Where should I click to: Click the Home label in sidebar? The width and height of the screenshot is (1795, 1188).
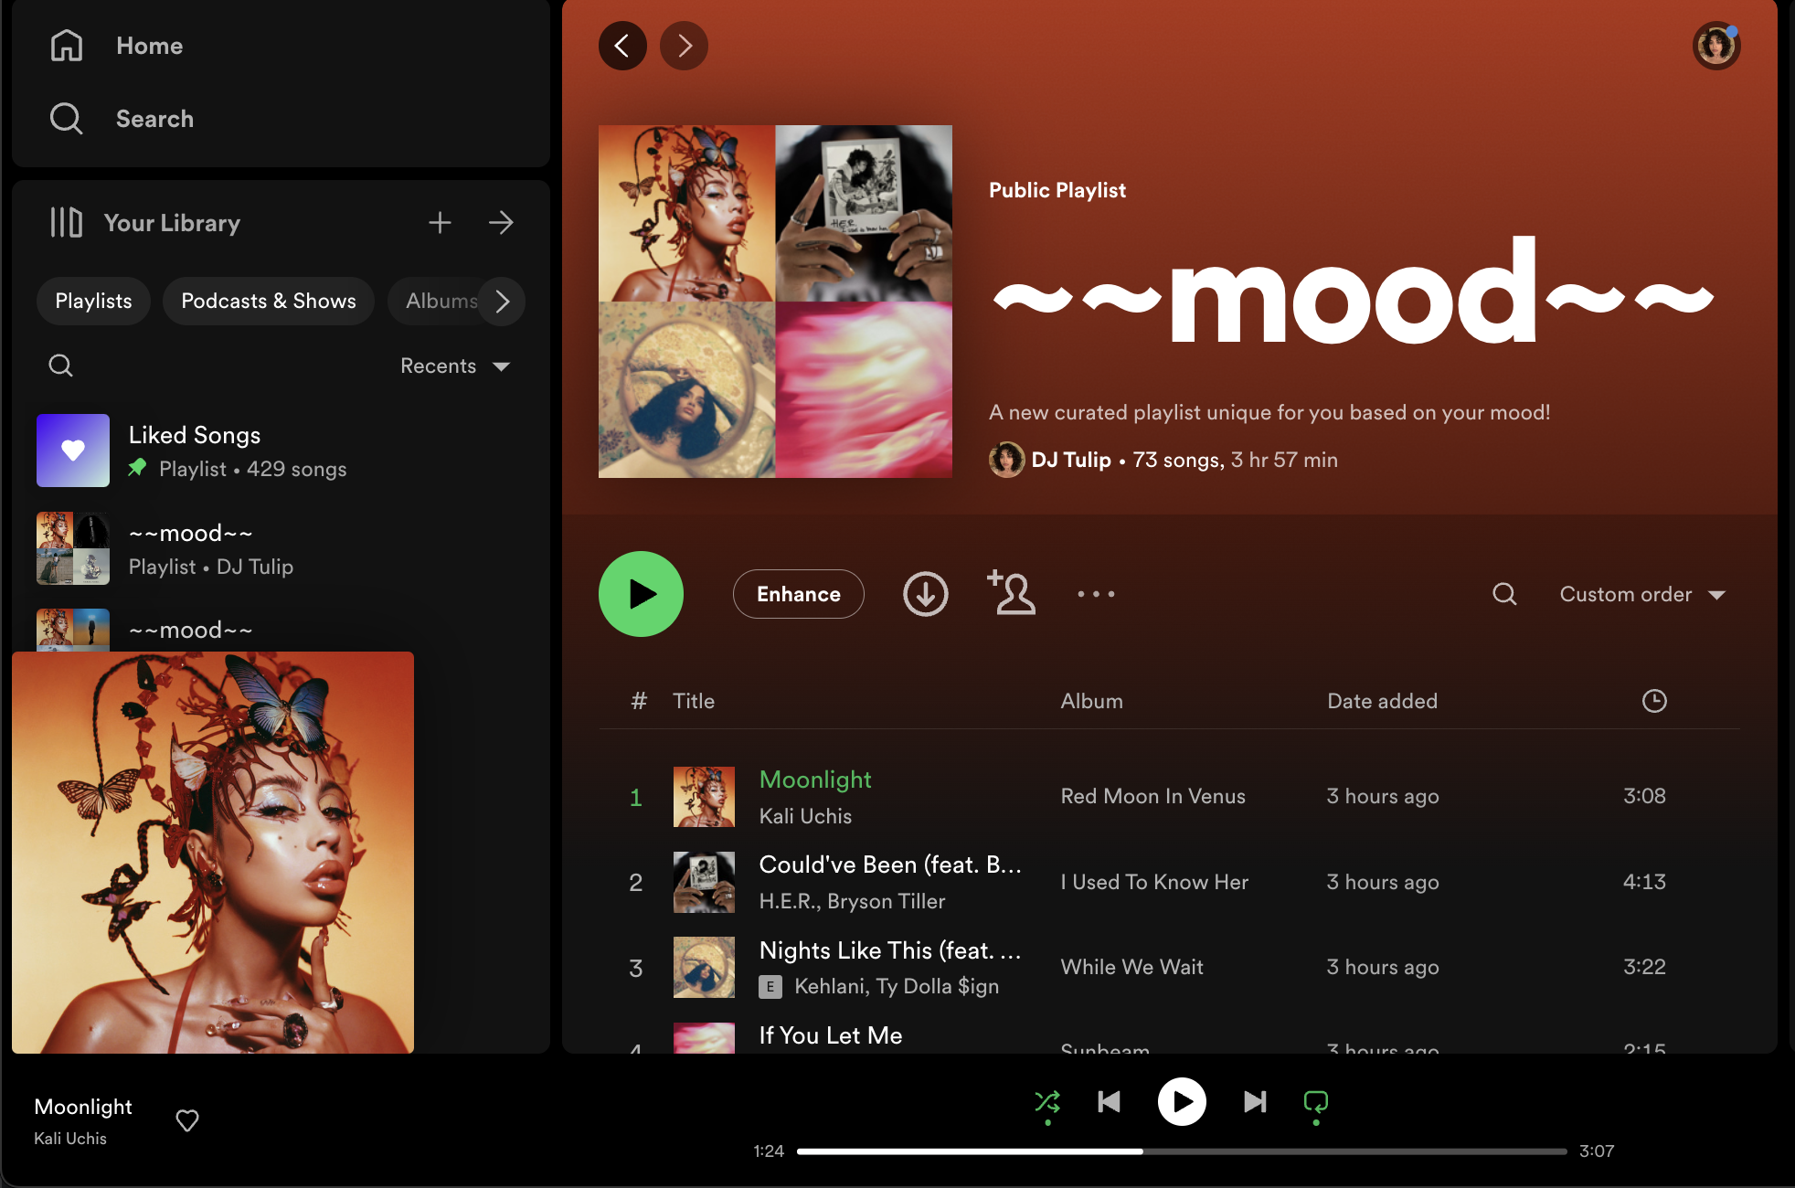(x=150, y=46)
